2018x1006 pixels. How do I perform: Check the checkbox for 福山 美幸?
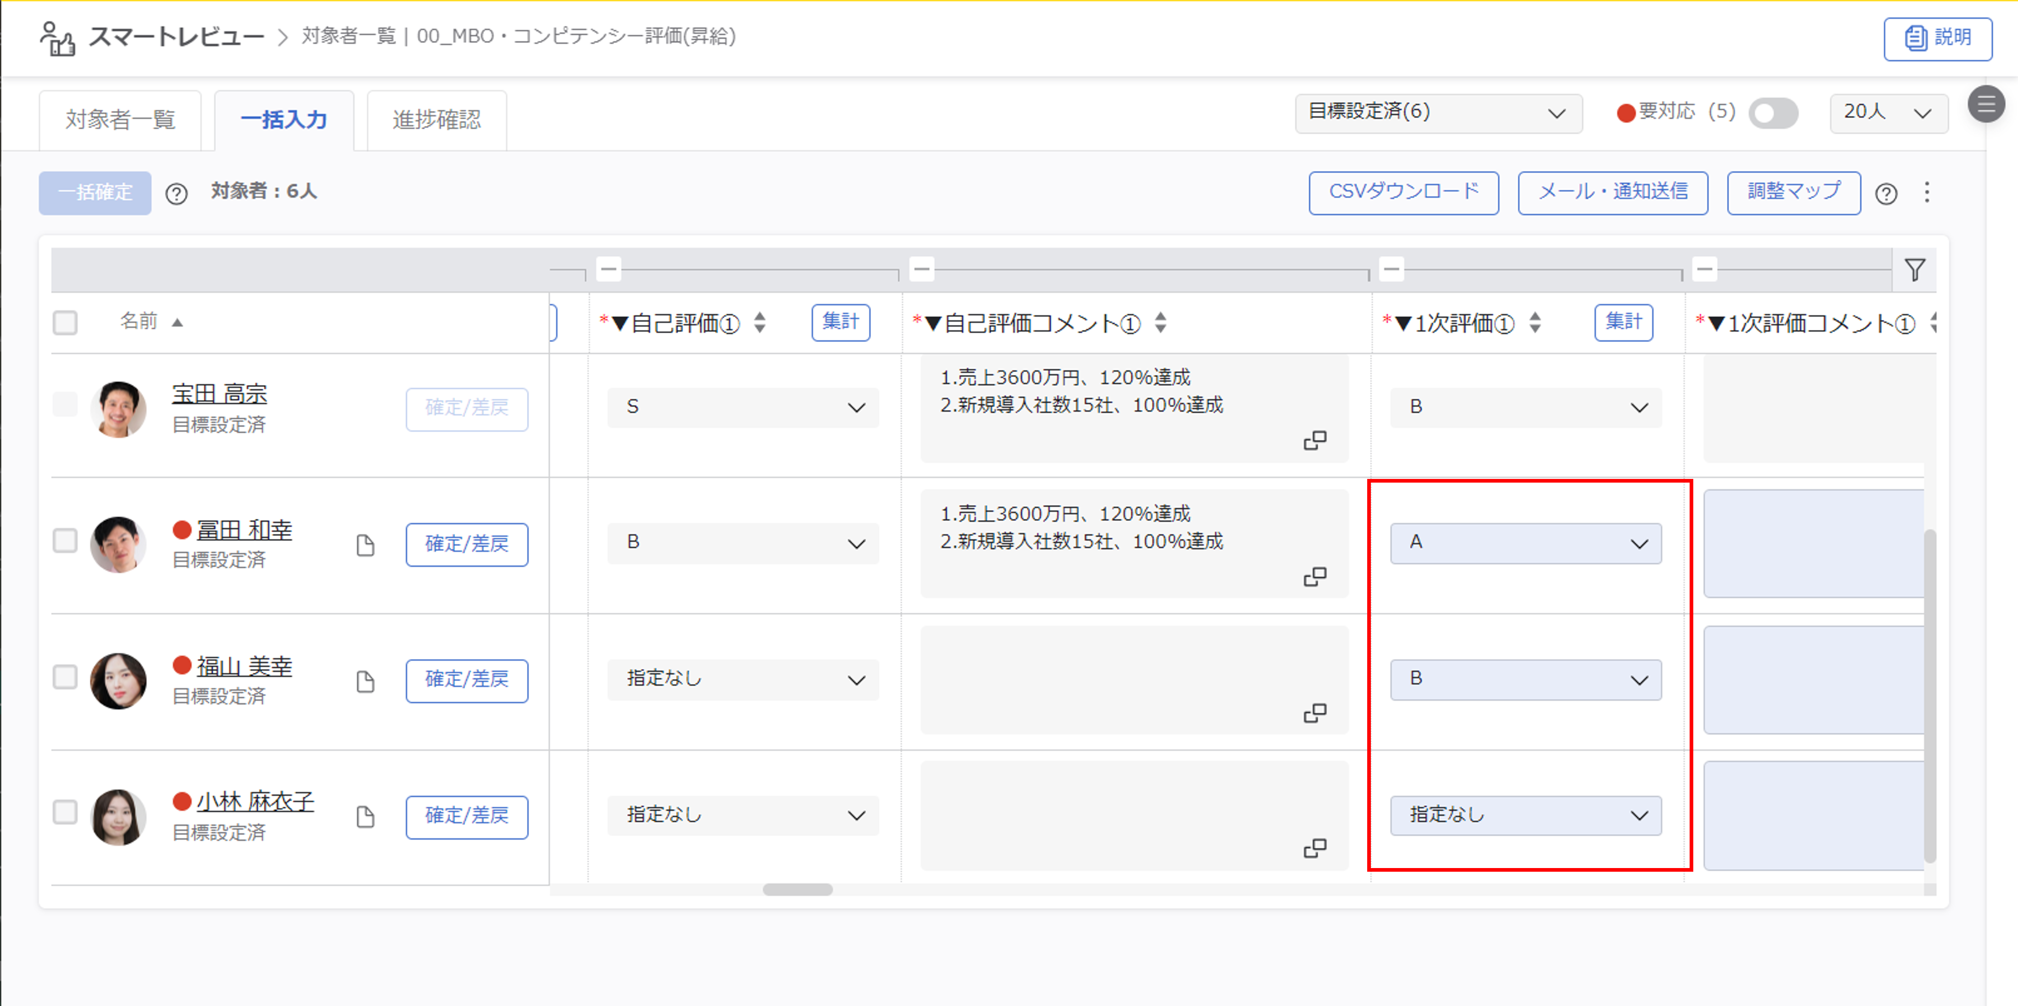click(65, 677)
